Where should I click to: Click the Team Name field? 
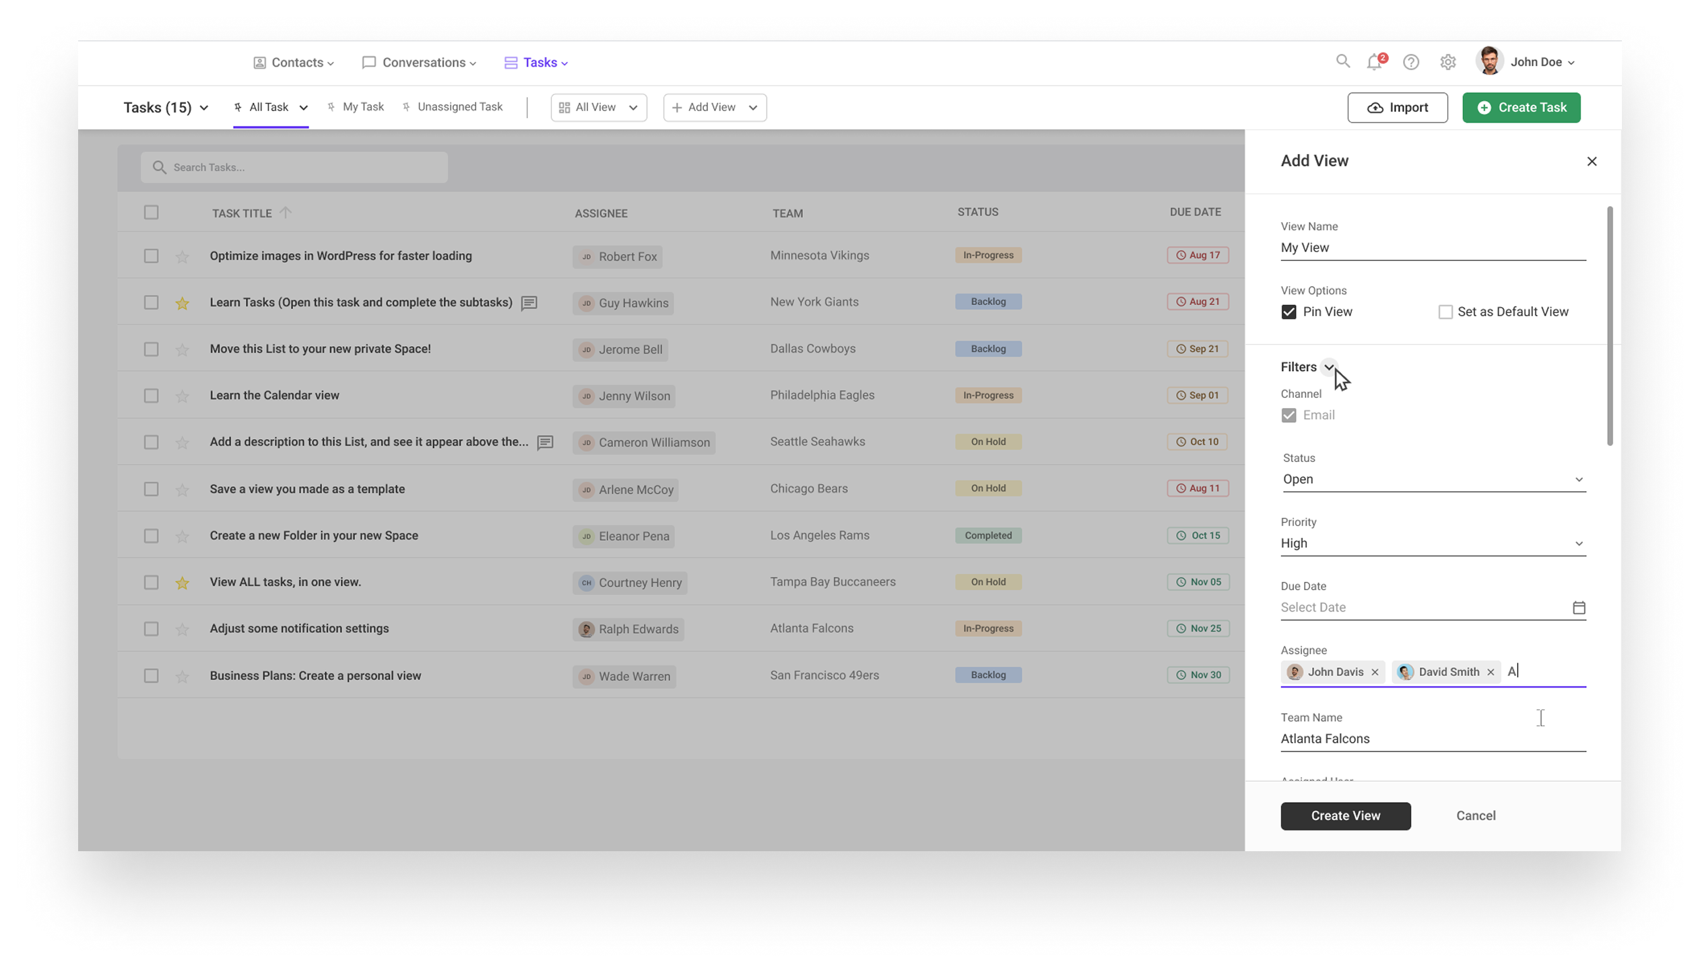1433,739
